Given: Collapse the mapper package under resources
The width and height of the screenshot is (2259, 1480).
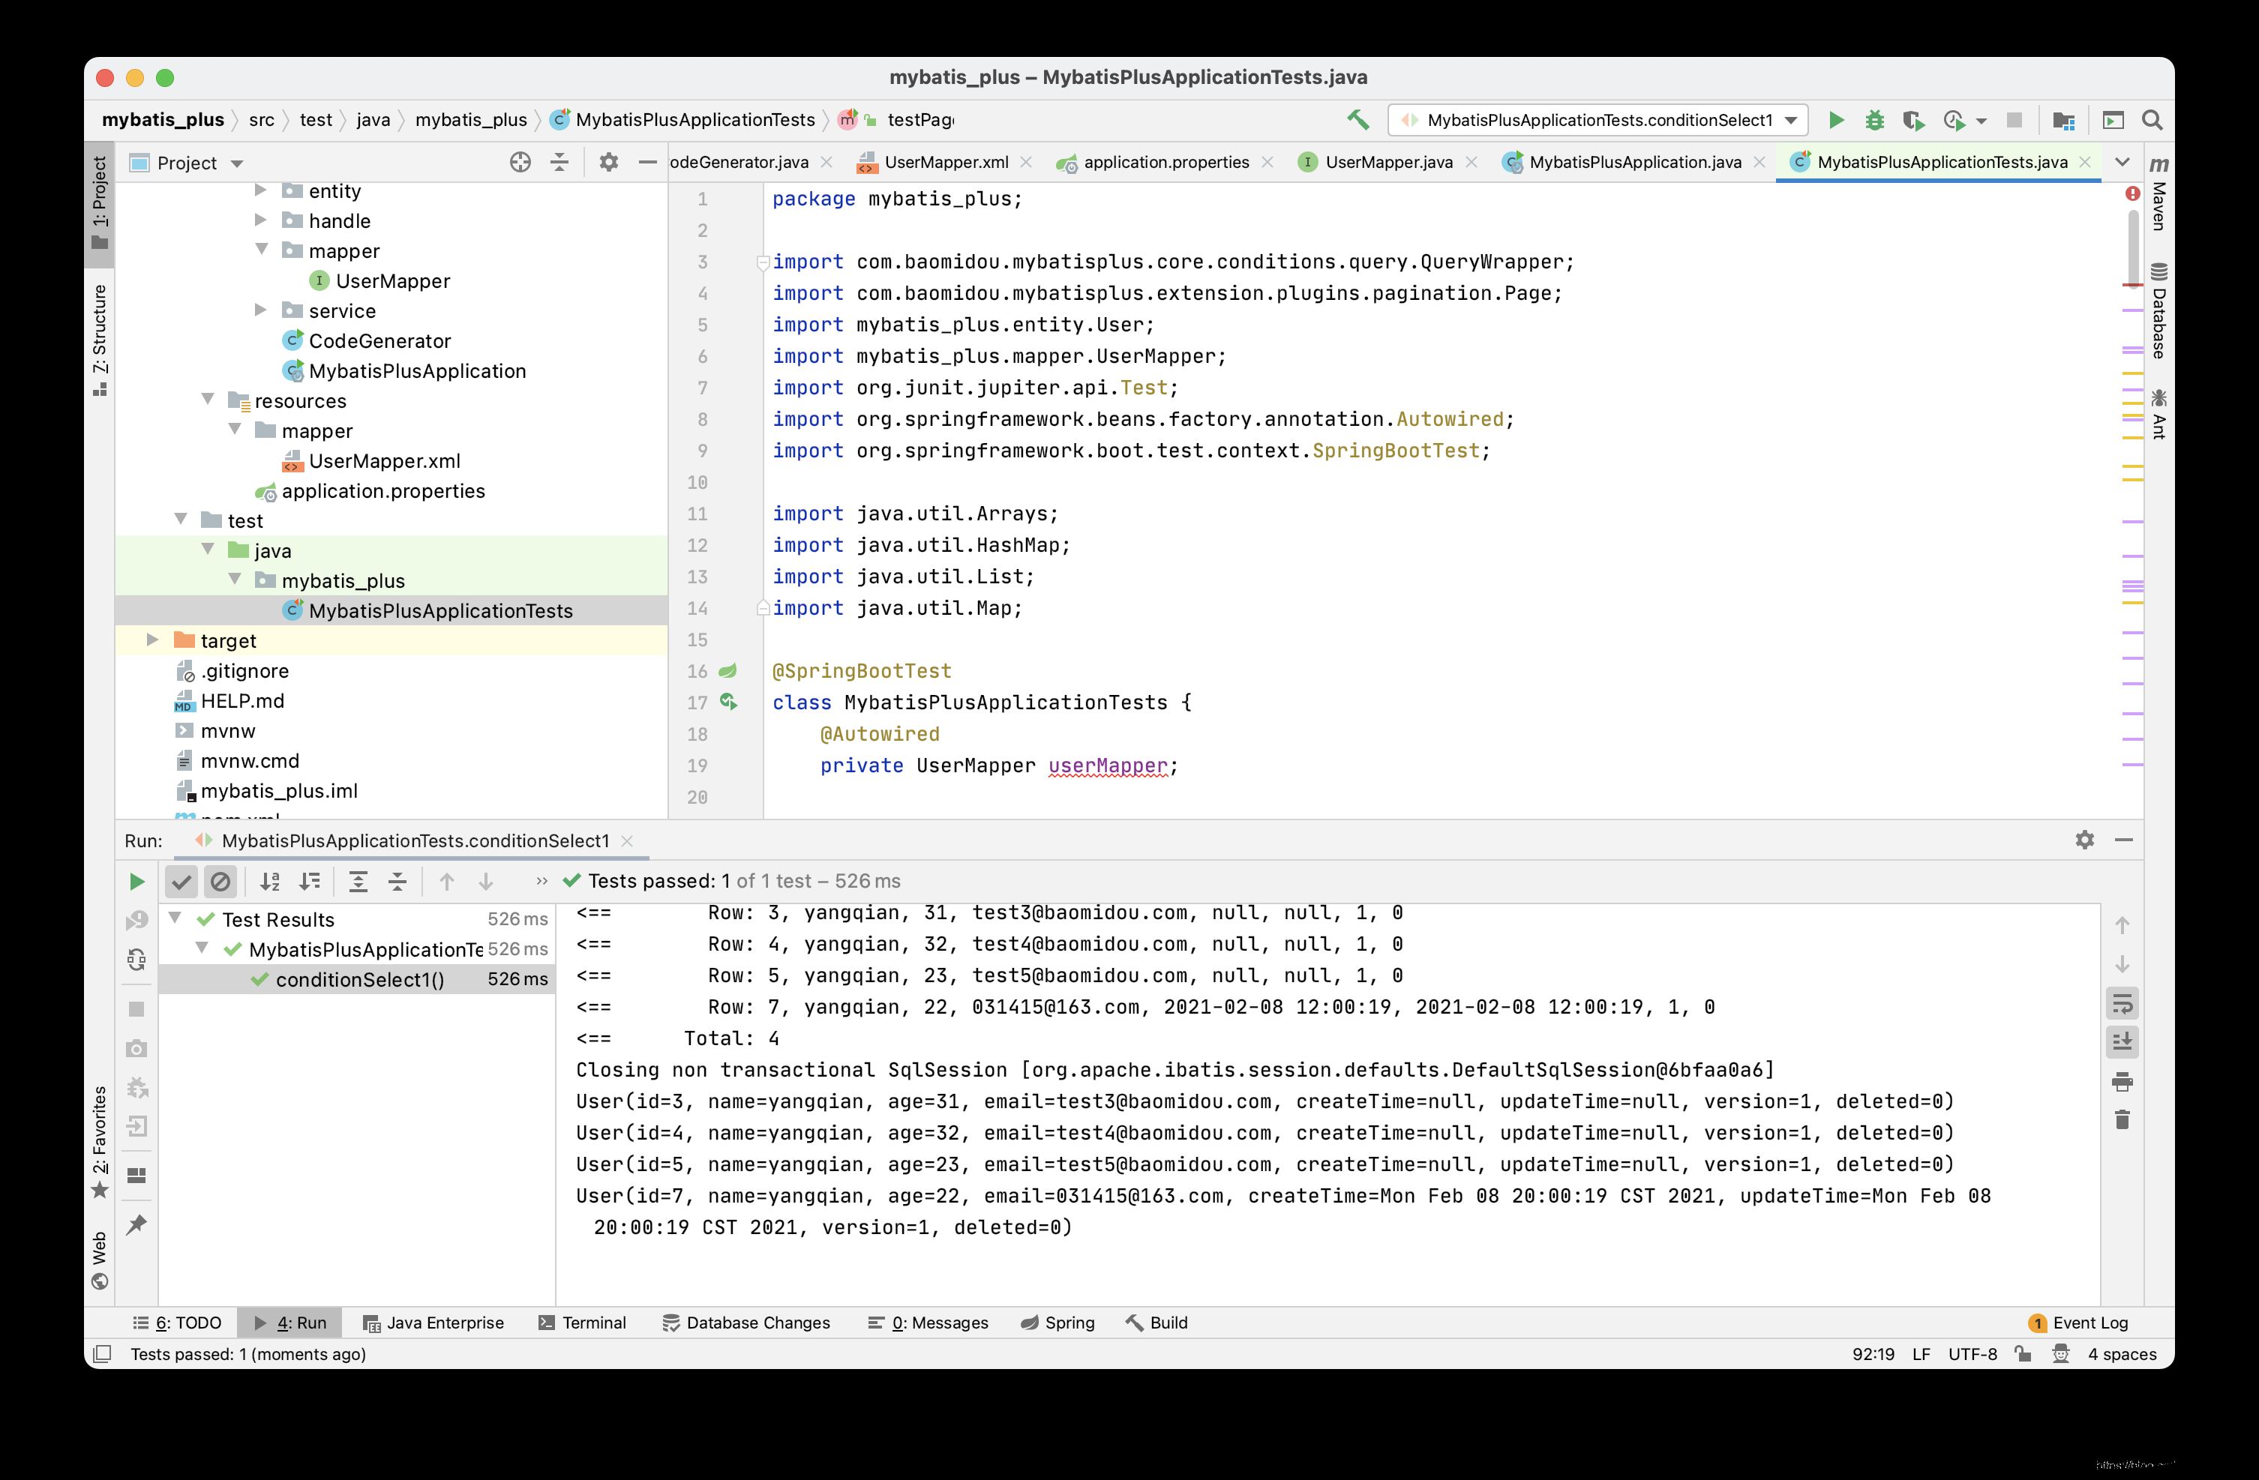Looking at the screenshot, I should click(235, 430).
